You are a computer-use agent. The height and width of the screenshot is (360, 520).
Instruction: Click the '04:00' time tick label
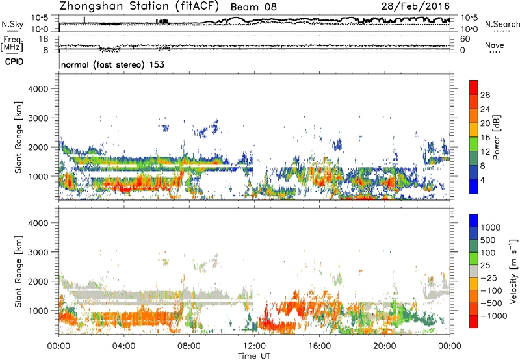click(x=123, y=346)
